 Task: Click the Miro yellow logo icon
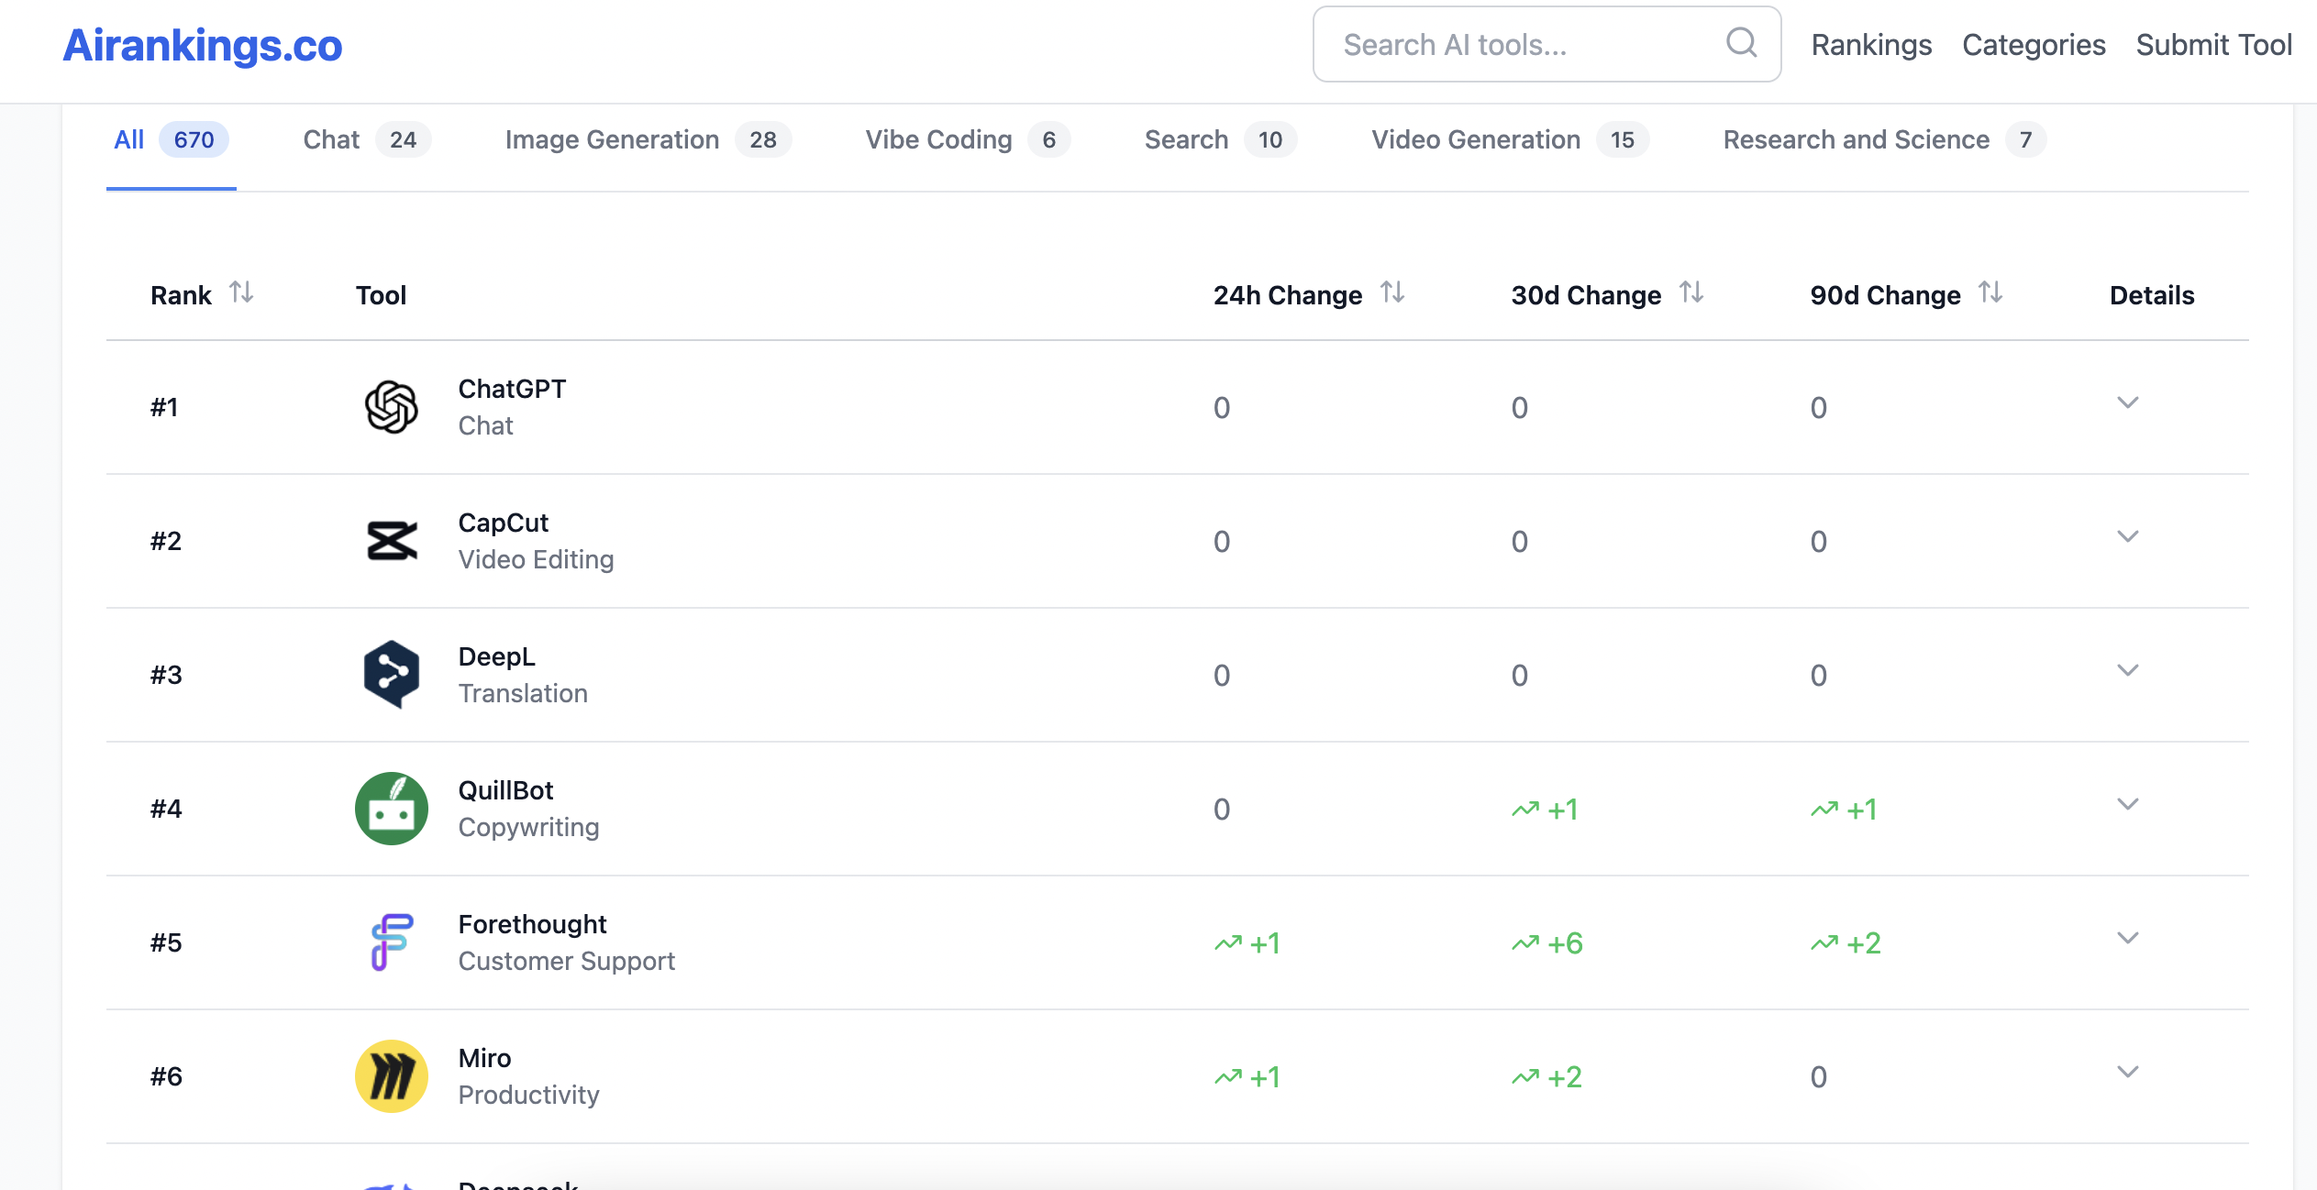392,1076
